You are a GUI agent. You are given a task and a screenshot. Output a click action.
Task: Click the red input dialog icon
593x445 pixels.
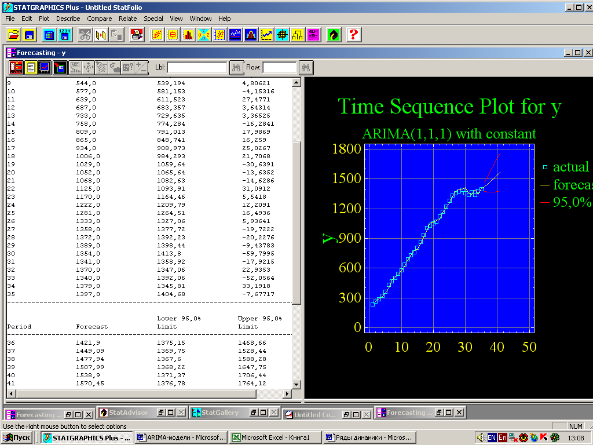click(16, 68)
